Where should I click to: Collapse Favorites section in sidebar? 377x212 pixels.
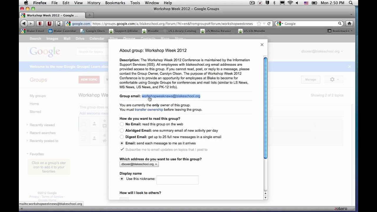pos(35,154)
